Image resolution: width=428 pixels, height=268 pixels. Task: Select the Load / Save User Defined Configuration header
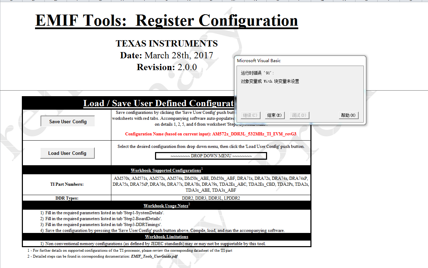(159, 103)
